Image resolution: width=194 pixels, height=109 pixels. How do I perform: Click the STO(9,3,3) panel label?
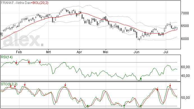pos(9,84)
